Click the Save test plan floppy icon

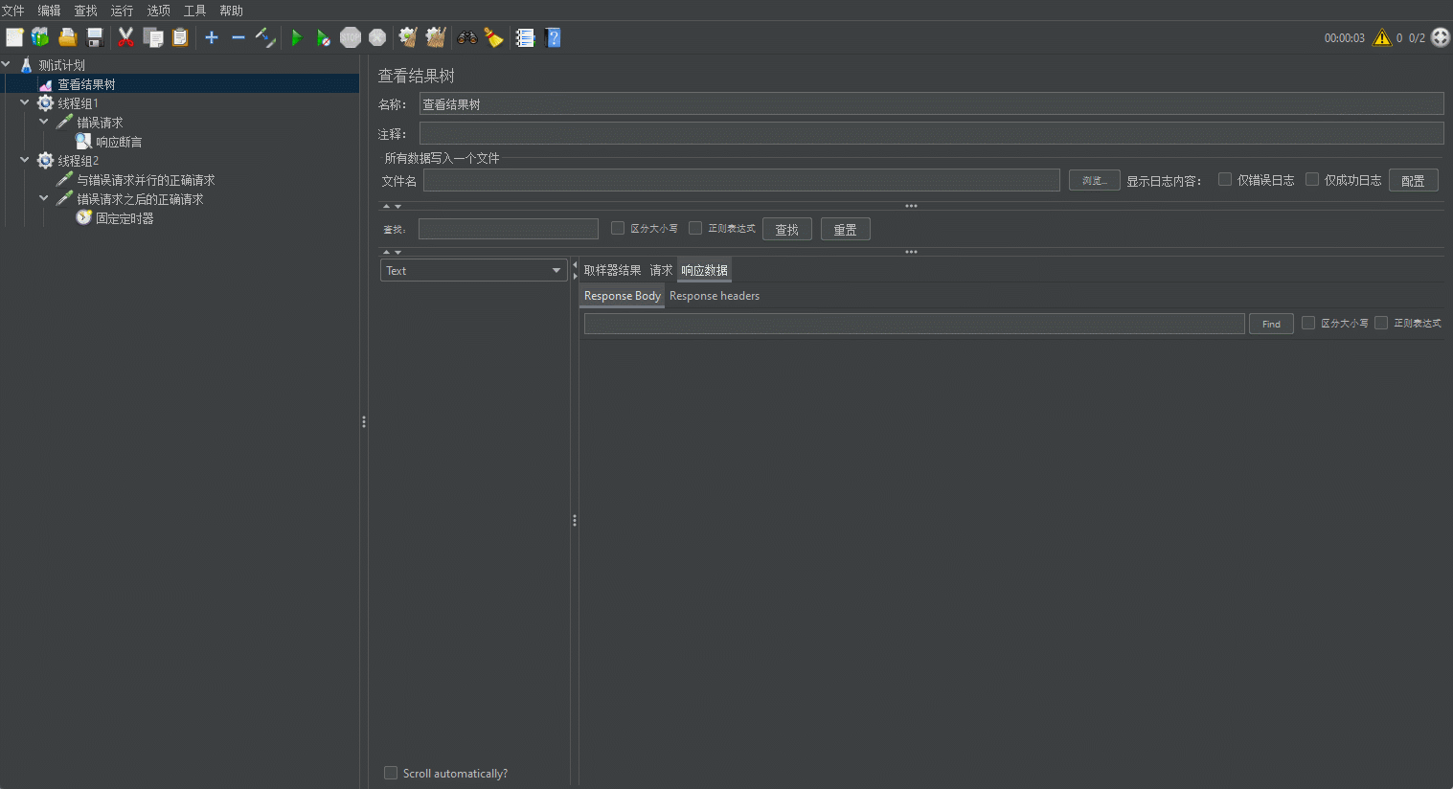click(x=95, y=37)
